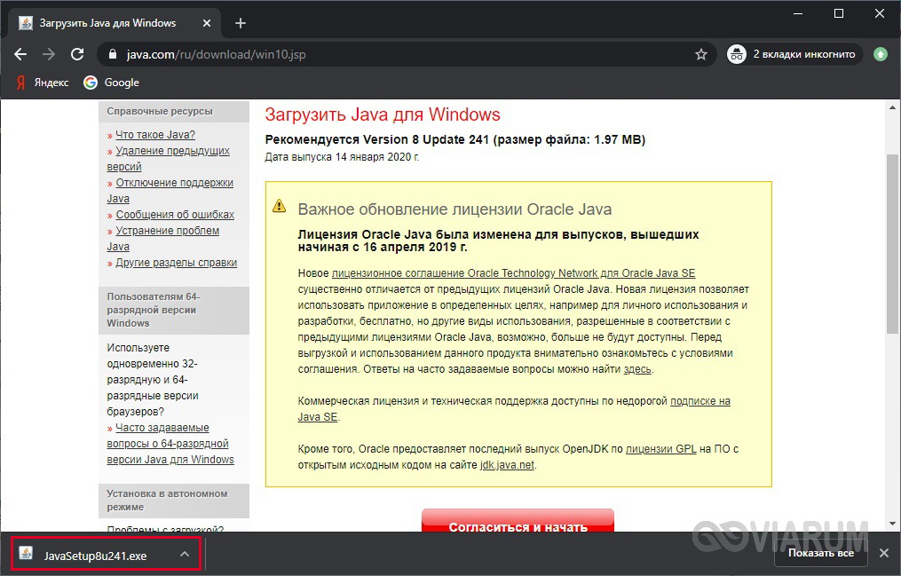
Task: Bookmark this page with star icon
Action: pyautogui.click(x=701, y=54)
